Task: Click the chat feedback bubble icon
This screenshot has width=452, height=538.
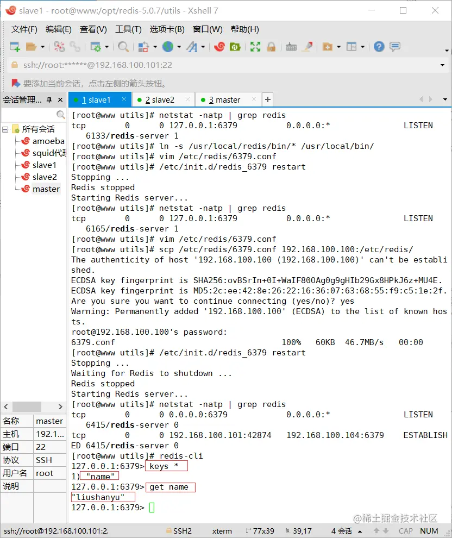Action: 395,47
